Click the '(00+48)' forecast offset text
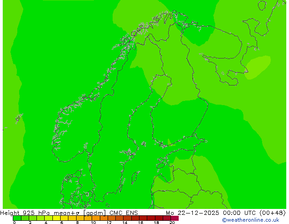Image resolution: width=289 pixels, height=224 pixels. coord(273,213)
